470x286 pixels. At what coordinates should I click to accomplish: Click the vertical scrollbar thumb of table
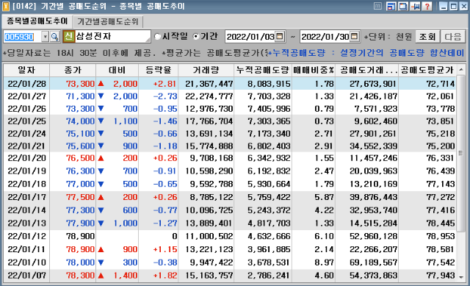coord(461,153)
